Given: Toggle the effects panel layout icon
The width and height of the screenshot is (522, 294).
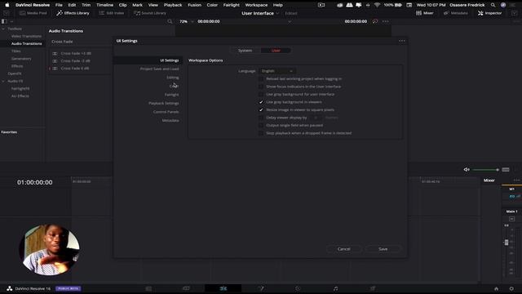Looking at the screenshot, I should pos(4,21).
